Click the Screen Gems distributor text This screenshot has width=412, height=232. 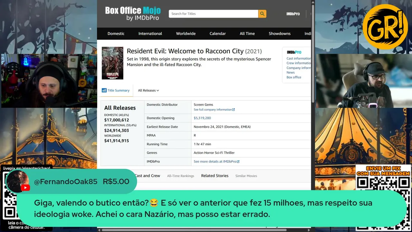[203, 105]
